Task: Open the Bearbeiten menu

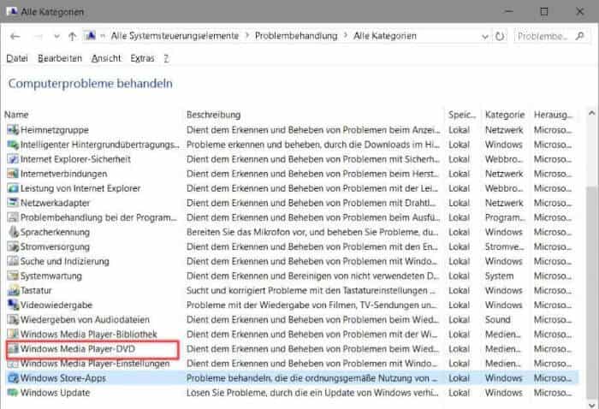Action: pos(60,58)
